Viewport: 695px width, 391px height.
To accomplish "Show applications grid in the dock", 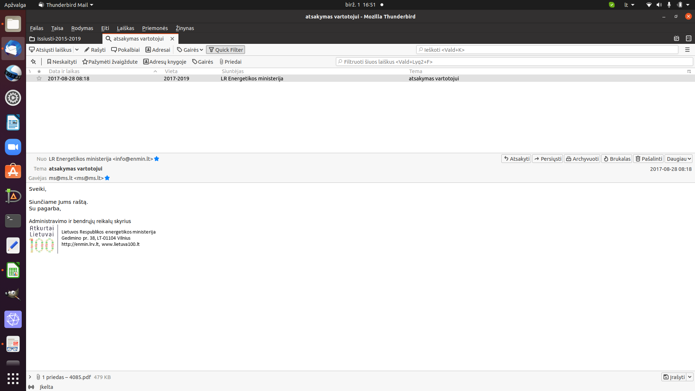I will 13,379.
